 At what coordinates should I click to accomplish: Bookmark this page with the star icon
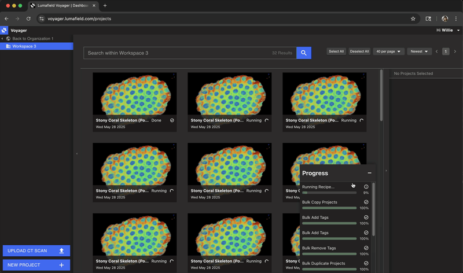[x=413, y=19]
